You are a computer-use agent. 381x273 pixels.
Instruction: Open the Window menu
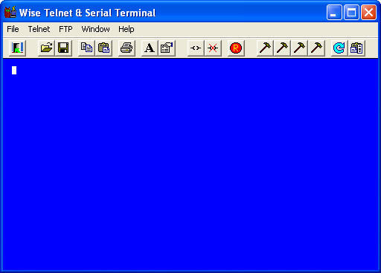click(95, 29)
